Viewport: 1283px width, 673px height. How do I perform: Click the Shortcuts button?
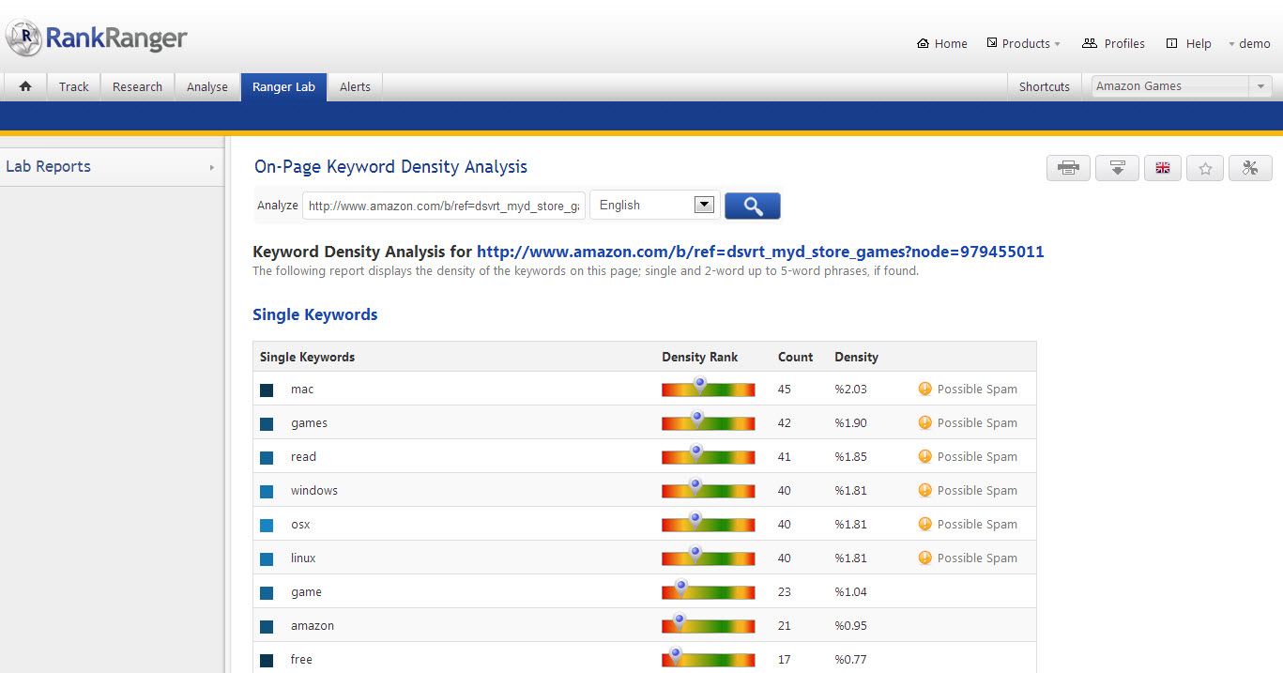1044,86
